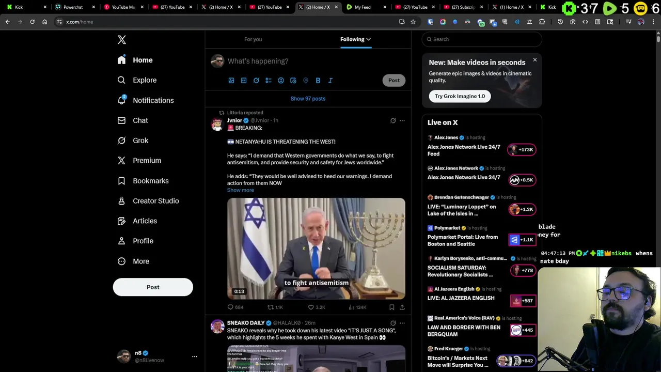
Task: Bookmark the Jvnior post
Action: pyautogui.click(x=392, y=307)
